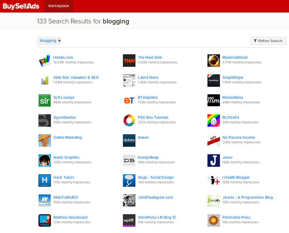Click the JohnPaulAguiar.com photo thumbnail
Viewport: 289px width, 233px height.
pos(129,200)
